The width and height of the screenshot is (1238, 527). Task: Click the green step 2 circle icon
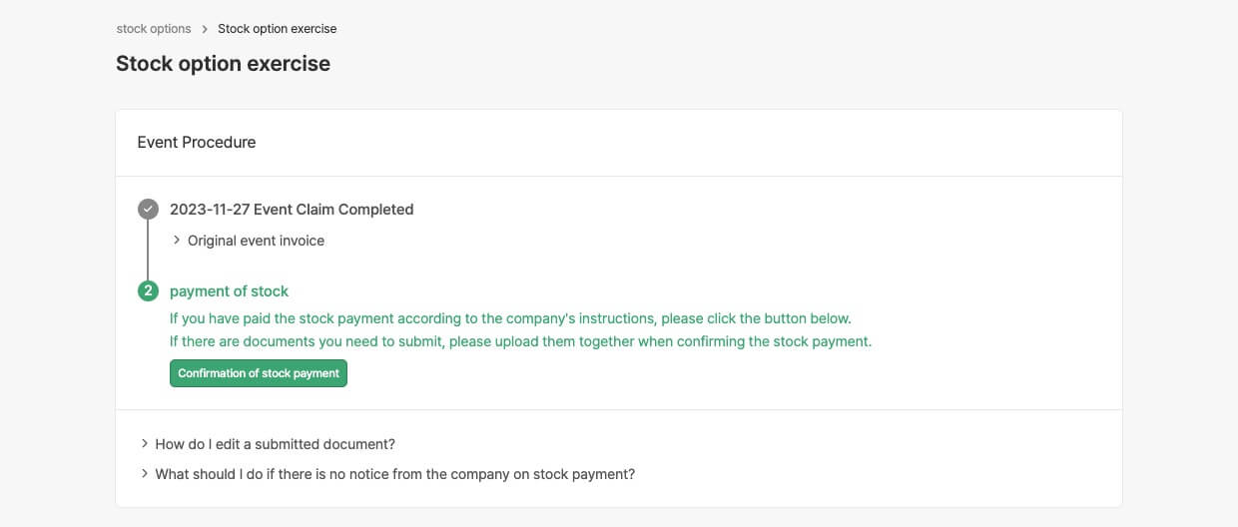click(148, 291)
